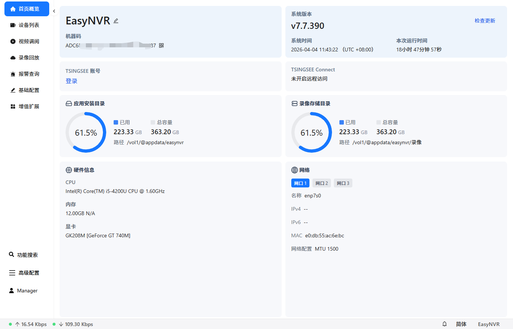Click the 首页概览 sidebar button
Image resolution: width=513 pixels, height=329 pixels.
click(27, 9)
